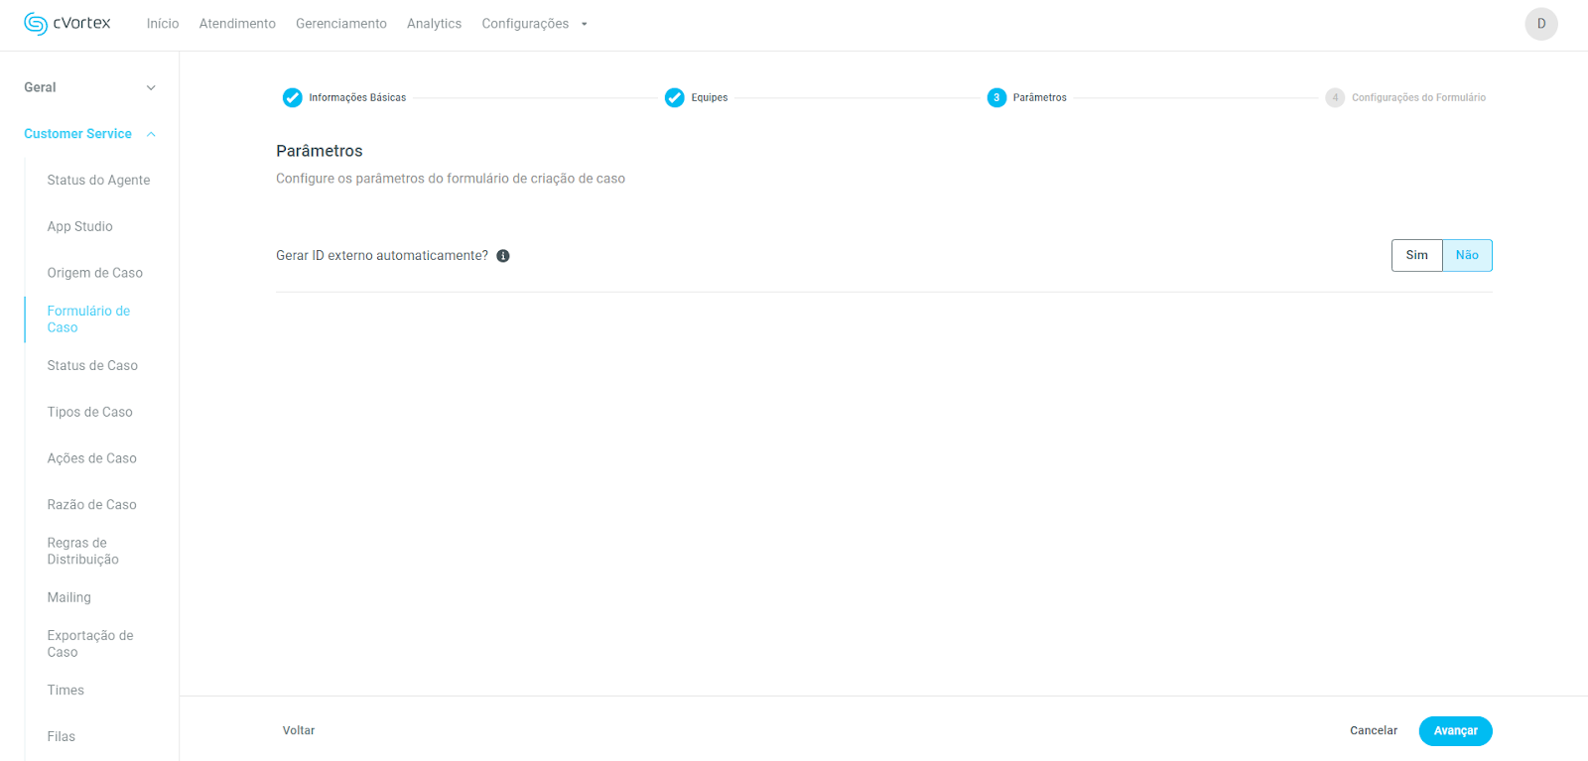Click the step 3 Parâmetros circle icon
1588x761 pixels.
click(996, 97)
